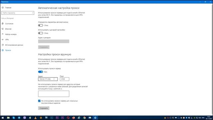Focus the Найти параметр search field
The height and width of the screenshot is (120, 213).
(18, 13)
